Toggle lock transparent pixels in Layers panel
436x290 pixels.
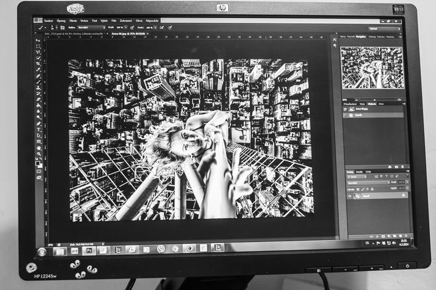point(358,189)
